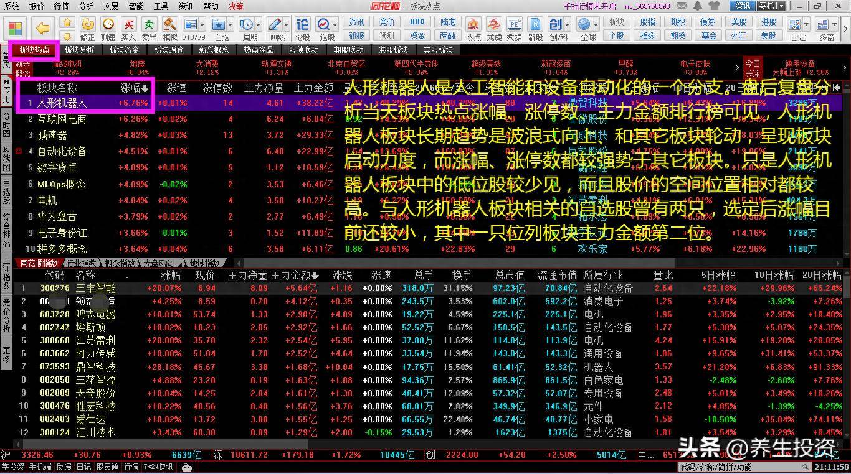Click the 自定 custom layout icon

click(x=795, y=24)
